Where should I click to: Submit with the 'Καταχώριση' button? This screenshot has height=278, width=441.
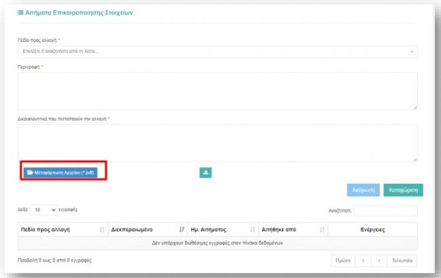click(403, 190)
